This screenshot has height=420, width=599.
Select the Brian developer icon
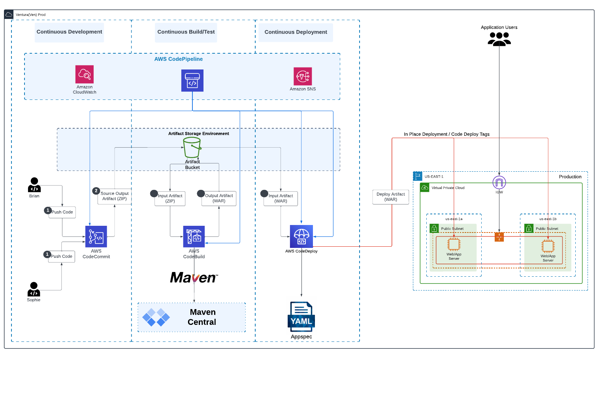pos(34,185)
